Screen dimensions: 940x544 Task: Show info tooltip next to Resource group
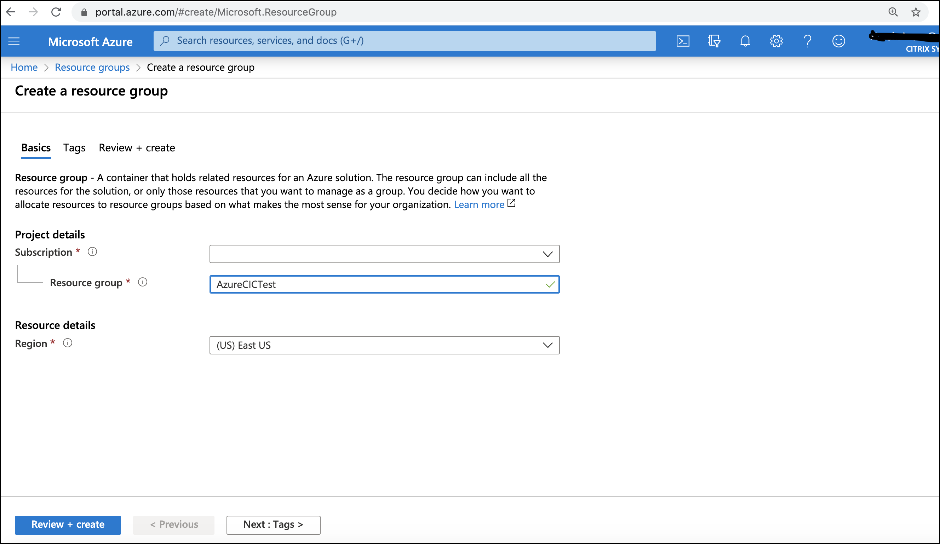[143, 282]
